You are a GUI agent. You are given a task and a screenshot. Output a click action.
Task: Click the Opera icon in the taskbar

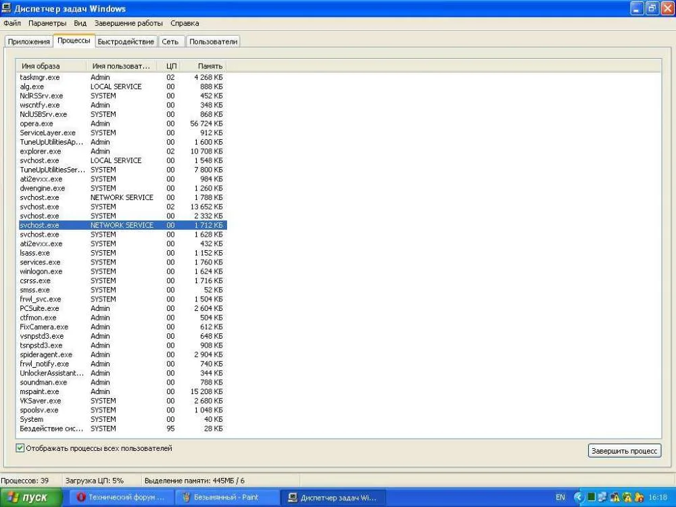[81, 497]
